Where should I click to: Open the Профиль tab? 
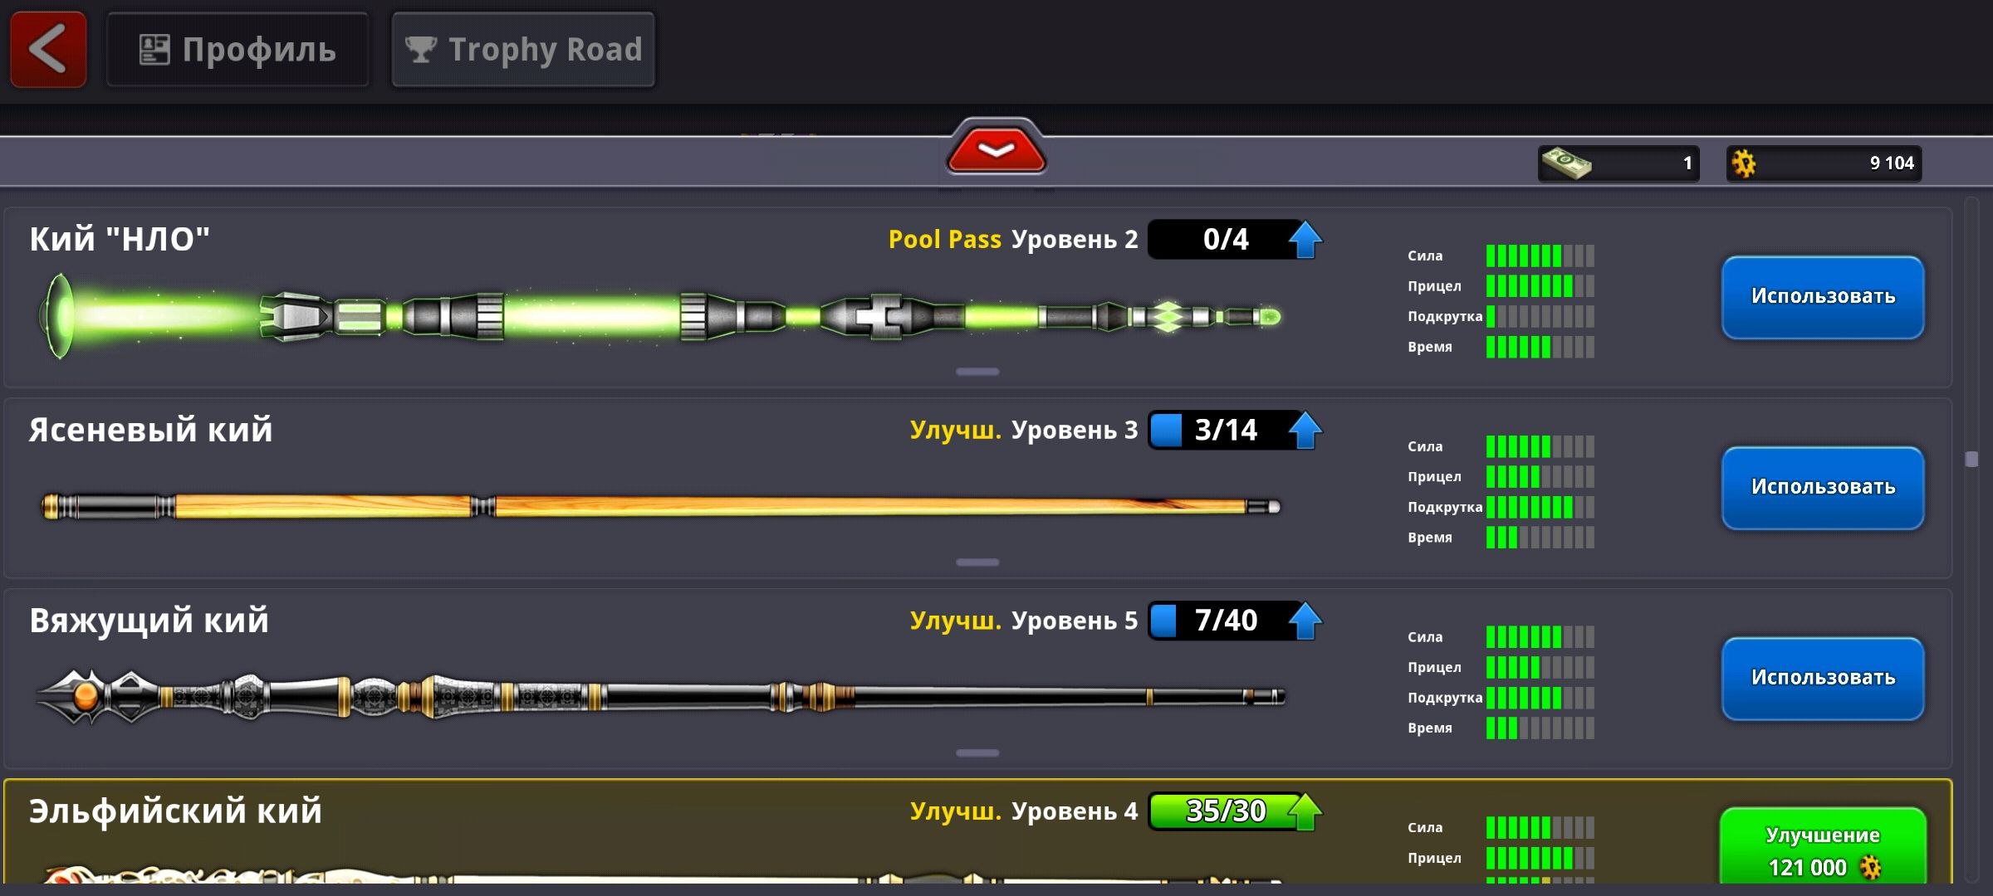point(237,50)
